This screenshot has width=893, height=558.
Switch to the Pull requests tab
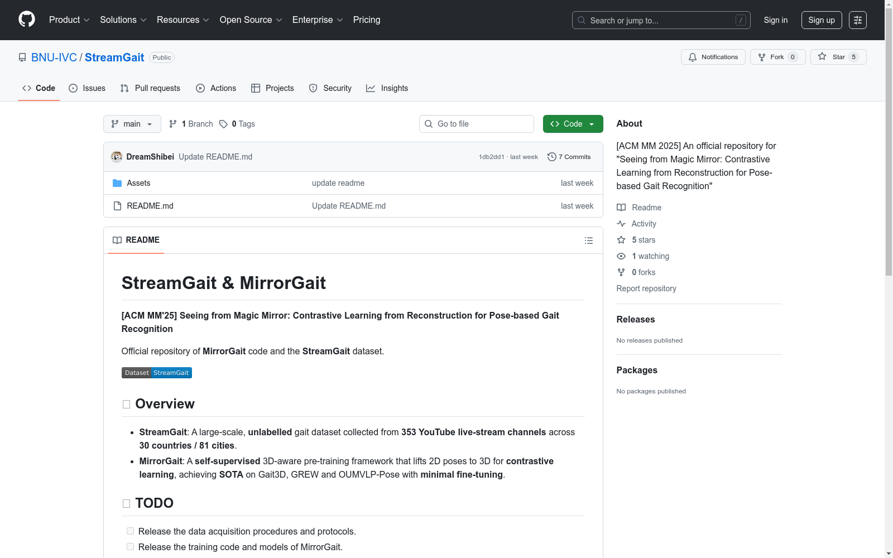150,88
